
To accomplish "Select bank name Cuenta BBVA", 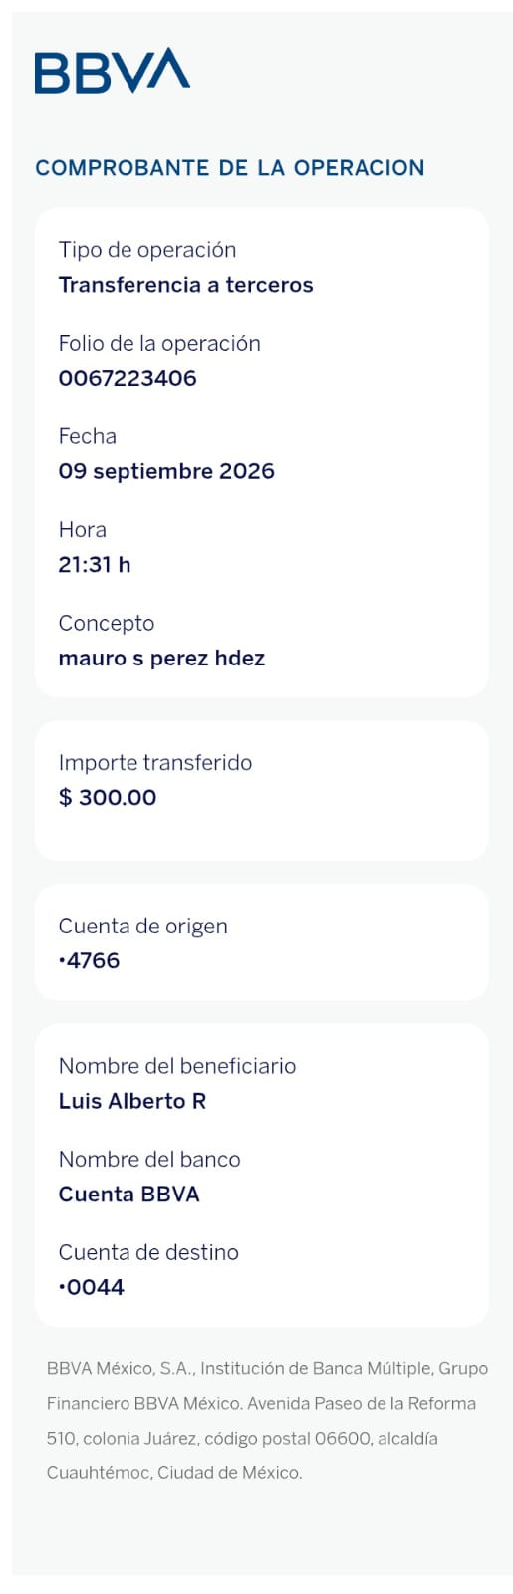I will tap(129, 1195).
